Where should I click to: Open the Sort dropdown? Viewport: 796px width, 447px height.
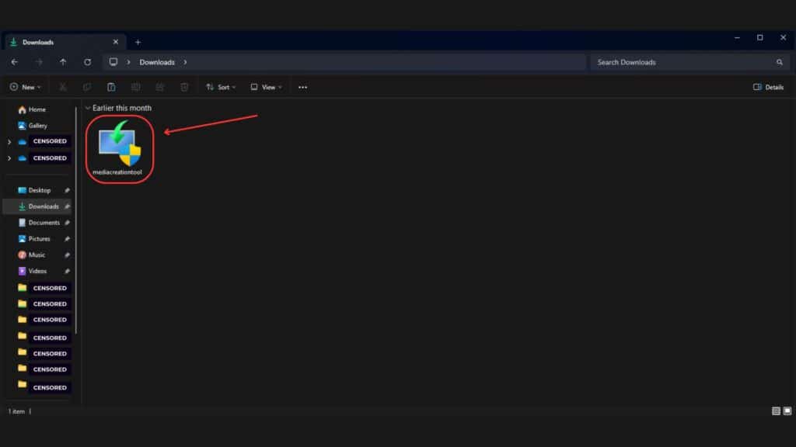pyautogui.click(x=221, y=87)
